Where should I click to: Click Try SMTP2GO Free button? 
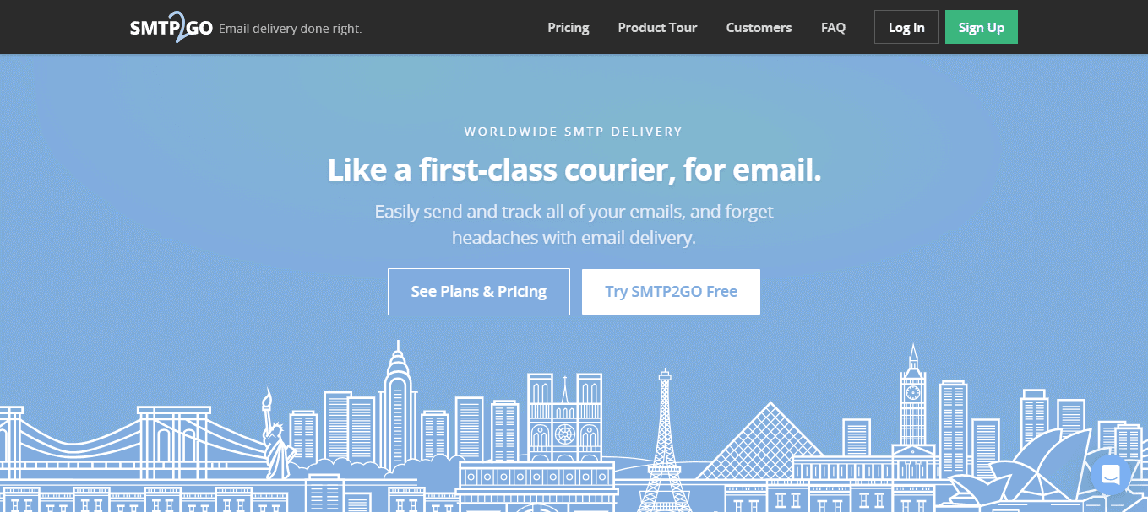(x=671, y=292)
